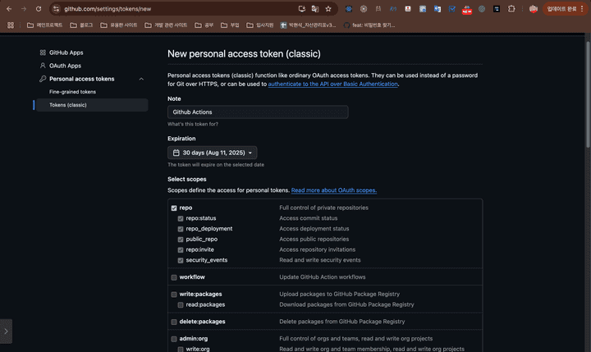591x352 pixels.
Task: Click the calendar icon in Expiration selector
Action: (176, 153)
